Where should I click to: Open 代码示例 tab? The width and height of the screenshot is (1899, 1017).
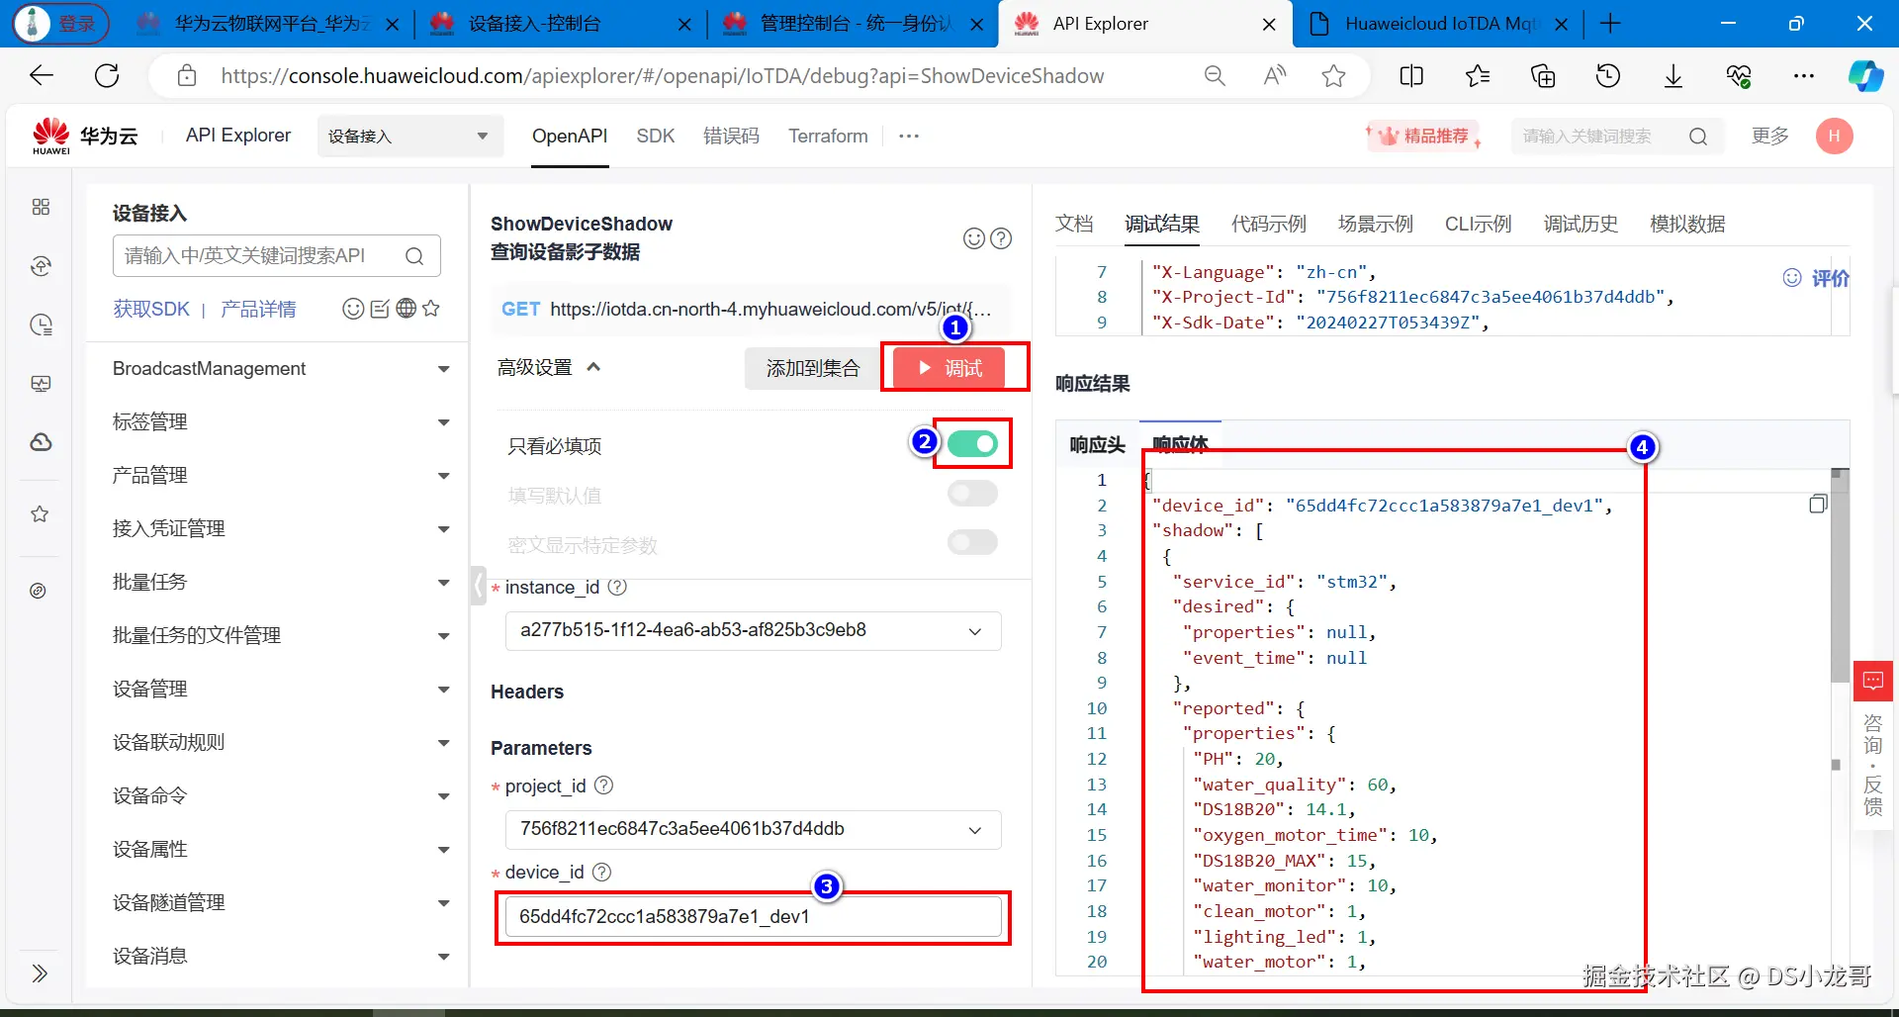[x=1269, y=225]
